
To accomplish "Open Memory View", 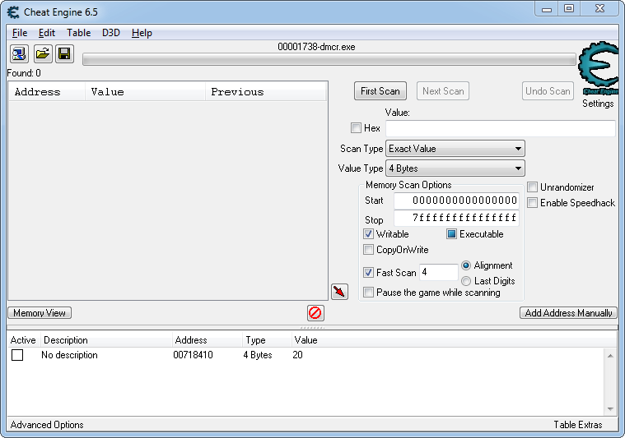I will (x=40, y=313).
